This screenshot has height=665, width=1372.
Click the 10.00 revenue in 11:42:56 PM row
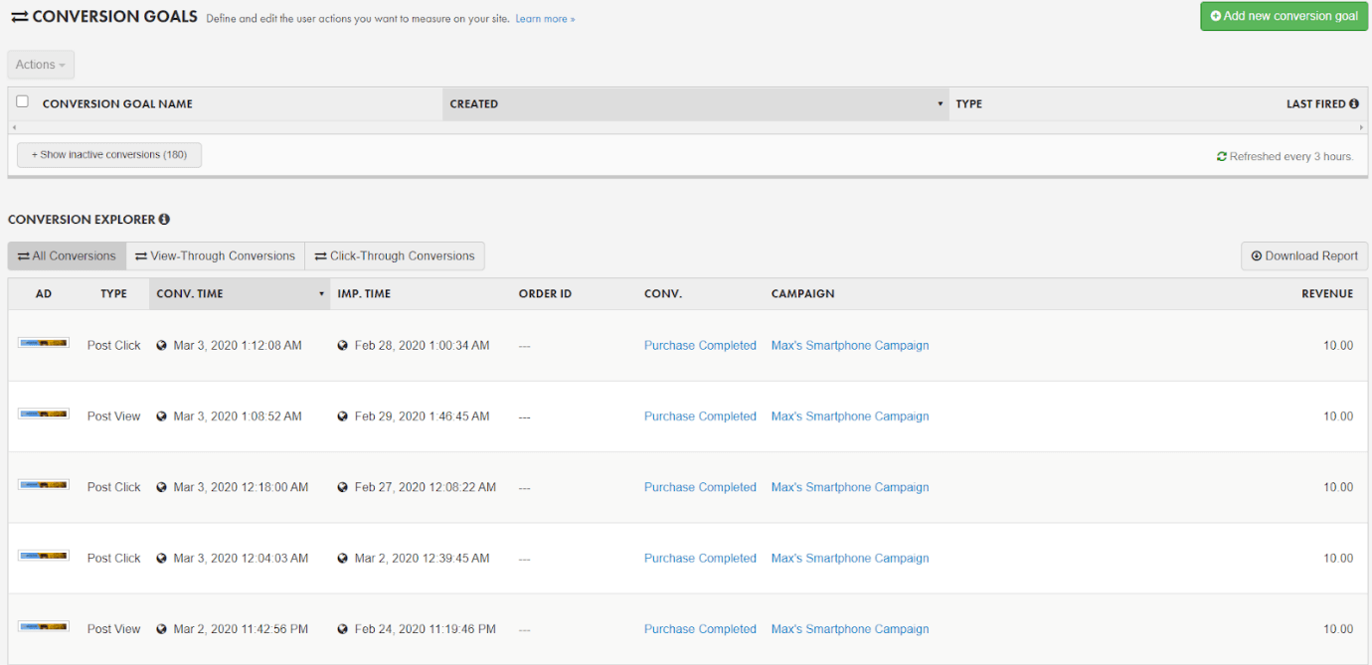pos(1338,629)
